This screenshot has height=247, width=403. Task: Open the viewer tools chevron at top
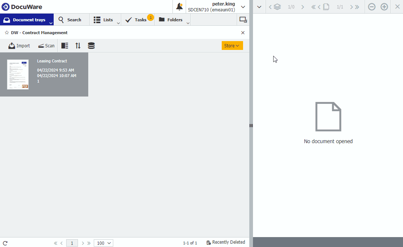point(259,7)
